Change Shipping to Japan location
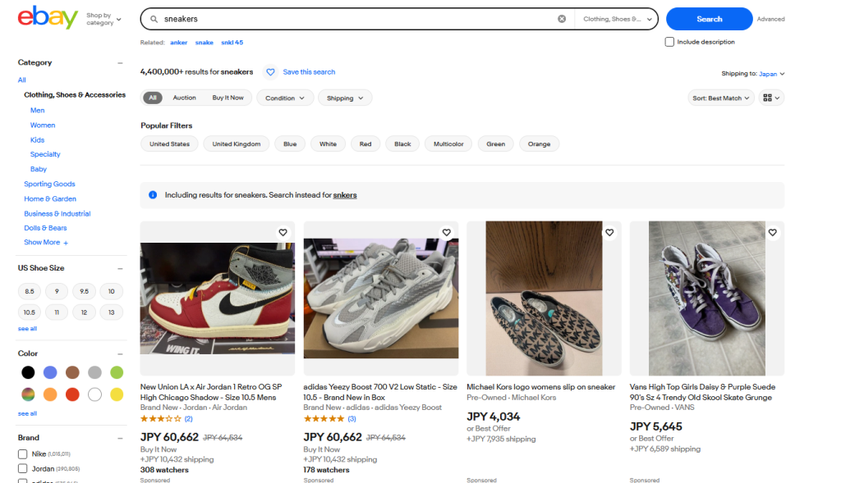This screenshot has height=483, width=841. coord(771,74)
